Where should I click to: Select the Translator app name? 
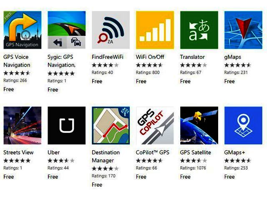(x=192, y=57)
